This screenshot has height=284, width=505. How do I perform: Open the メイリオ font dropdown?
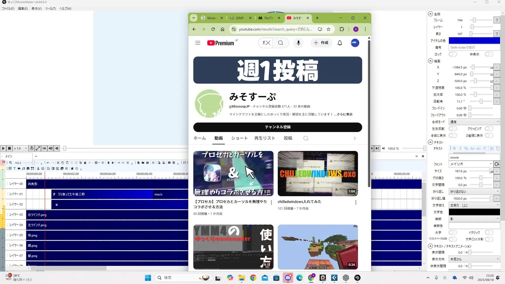pyautogui.click(x=471, y=164)
